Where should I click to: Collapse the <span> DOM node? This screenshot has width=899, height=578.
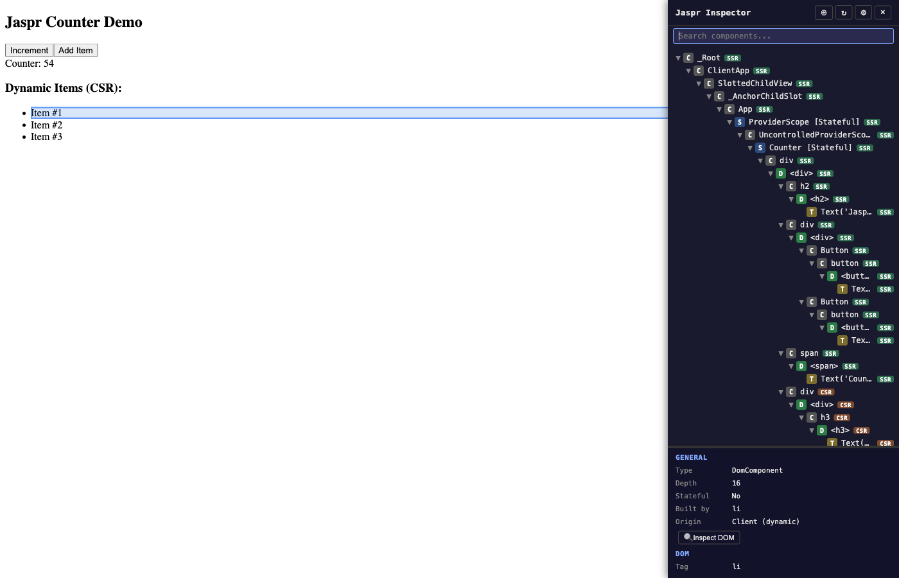pos(791,366)
